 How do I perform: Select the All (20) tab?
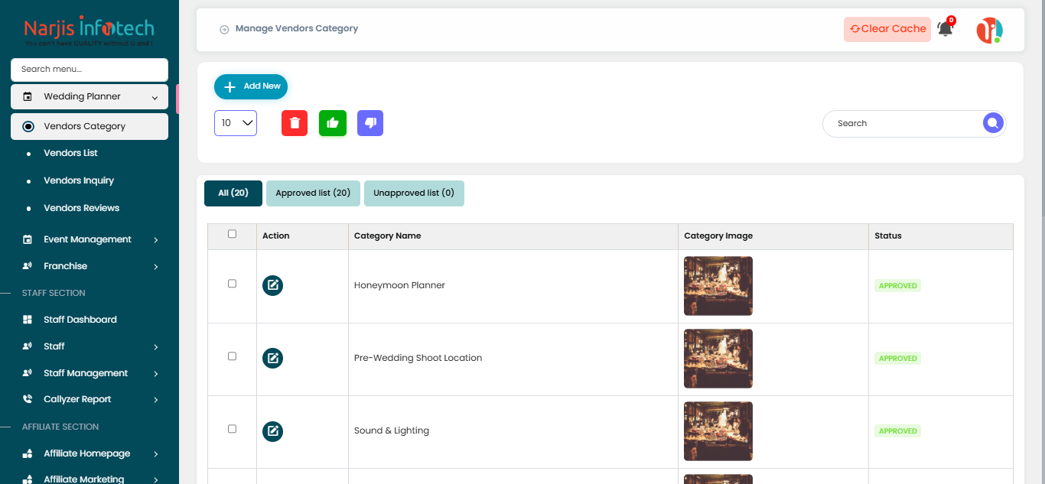233,193
